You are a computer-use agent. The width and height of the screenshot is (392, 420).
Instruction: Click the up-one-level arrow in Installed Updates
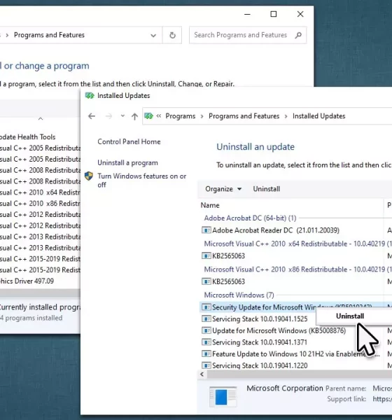pyautogui.click(x=134, y=116)
